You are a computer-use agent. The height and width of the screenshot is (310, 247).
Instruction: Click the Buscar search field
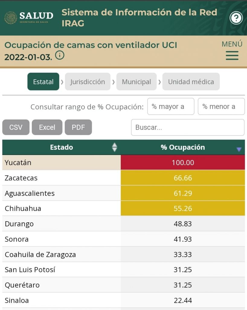188,127
